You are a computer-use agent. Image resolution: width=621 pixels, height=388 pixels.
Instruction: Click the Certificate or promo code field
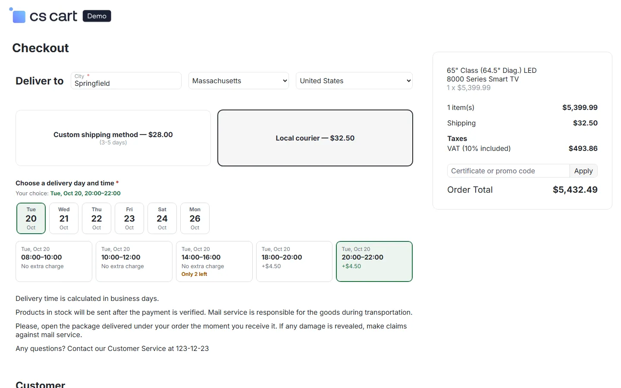point(508,171)
